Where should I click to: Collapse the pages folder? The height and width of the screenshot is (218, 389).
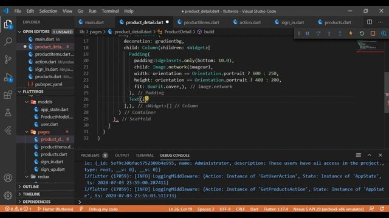[27, 132]
